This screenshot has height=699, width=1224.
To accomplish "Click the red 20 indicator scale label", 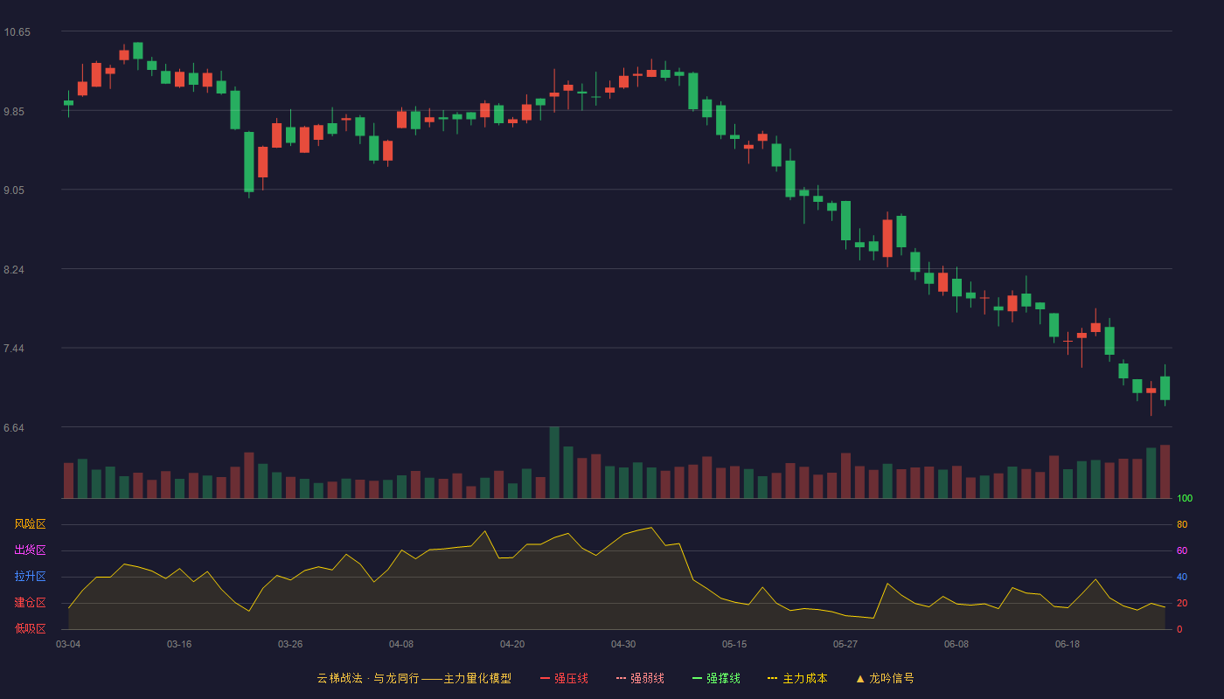I will [x=1182, y=603].
